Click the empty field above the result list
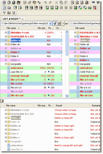Image resolution: width=103 pixels, height=154 pixels. (x=52, y=101)
